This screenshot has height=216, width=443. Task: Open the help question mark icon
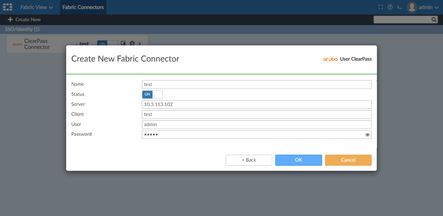[390, 7]
